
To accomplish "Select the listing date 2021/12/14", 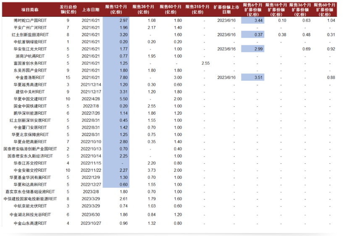I will pos(91,85).
